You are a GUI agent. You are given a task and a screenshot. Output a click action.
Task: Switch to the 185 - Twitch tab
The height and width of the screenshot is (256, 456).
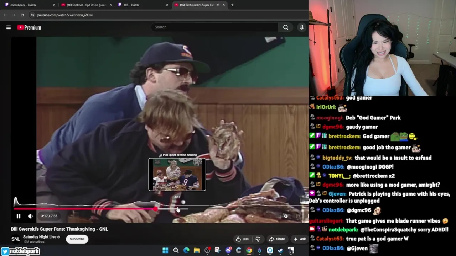142,5
